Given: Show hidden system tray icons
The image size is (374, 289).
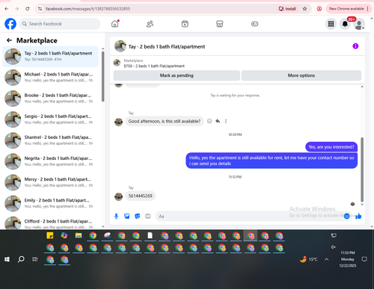Looking at the screenshot, I should click(326, 259).
